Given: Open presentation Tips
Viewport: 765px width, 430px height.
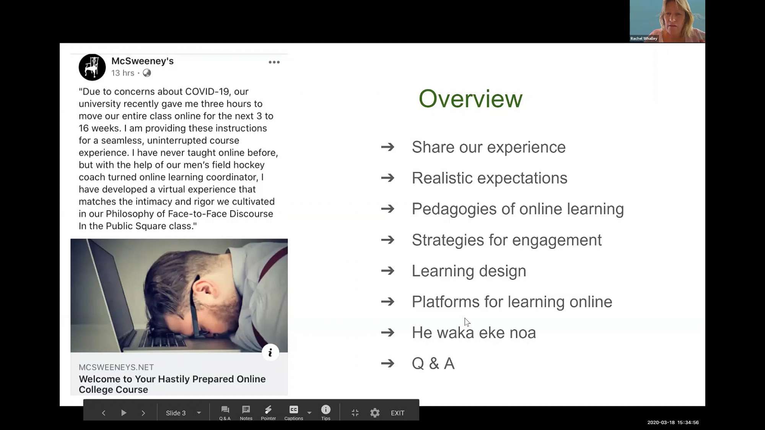Looking at the screenshot, I should coord(326,412).
